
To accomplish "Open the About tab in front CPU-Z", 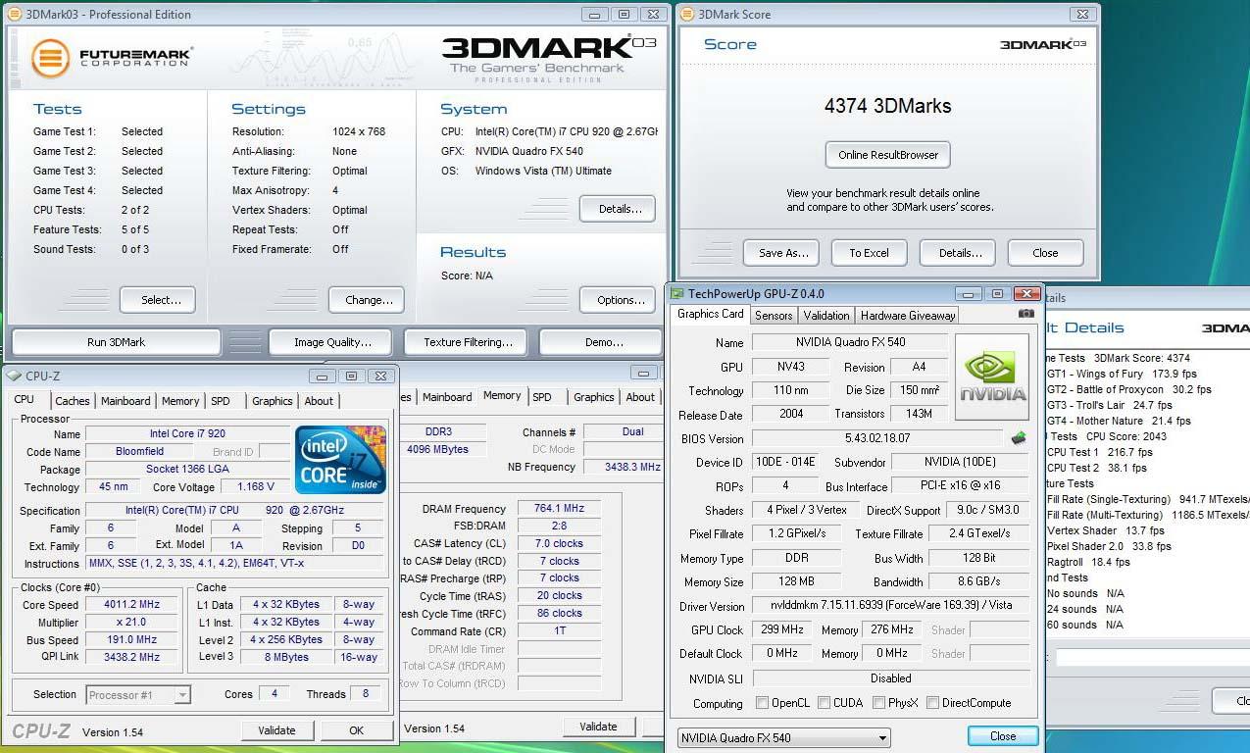I will 319,401.
